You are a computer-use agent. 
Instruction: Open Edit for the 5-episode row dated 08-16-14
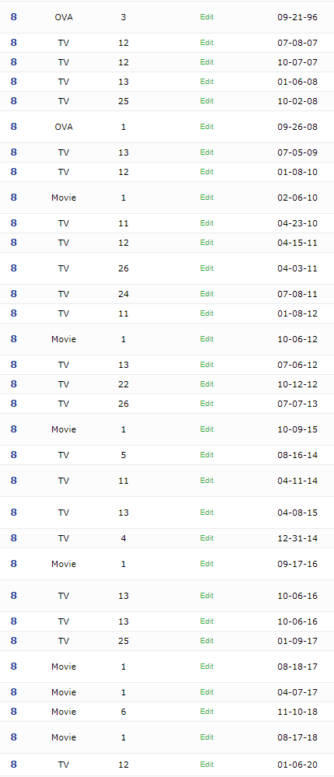(207, 456)
